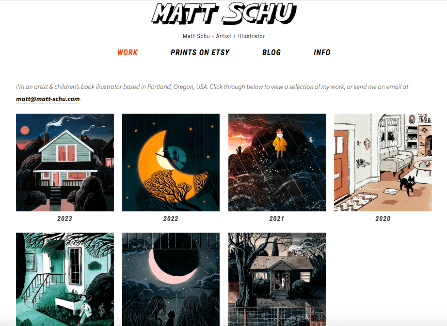This screenshot has width=447, height=326.
Task: Open the INFO page
Action: point(322,52)
